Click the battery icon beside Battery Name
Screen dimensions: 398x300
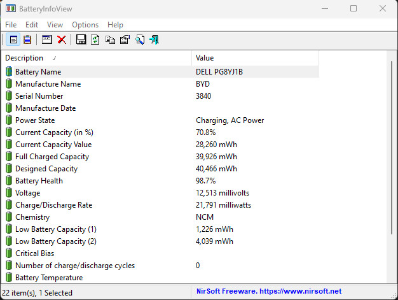tap(9, 71)
